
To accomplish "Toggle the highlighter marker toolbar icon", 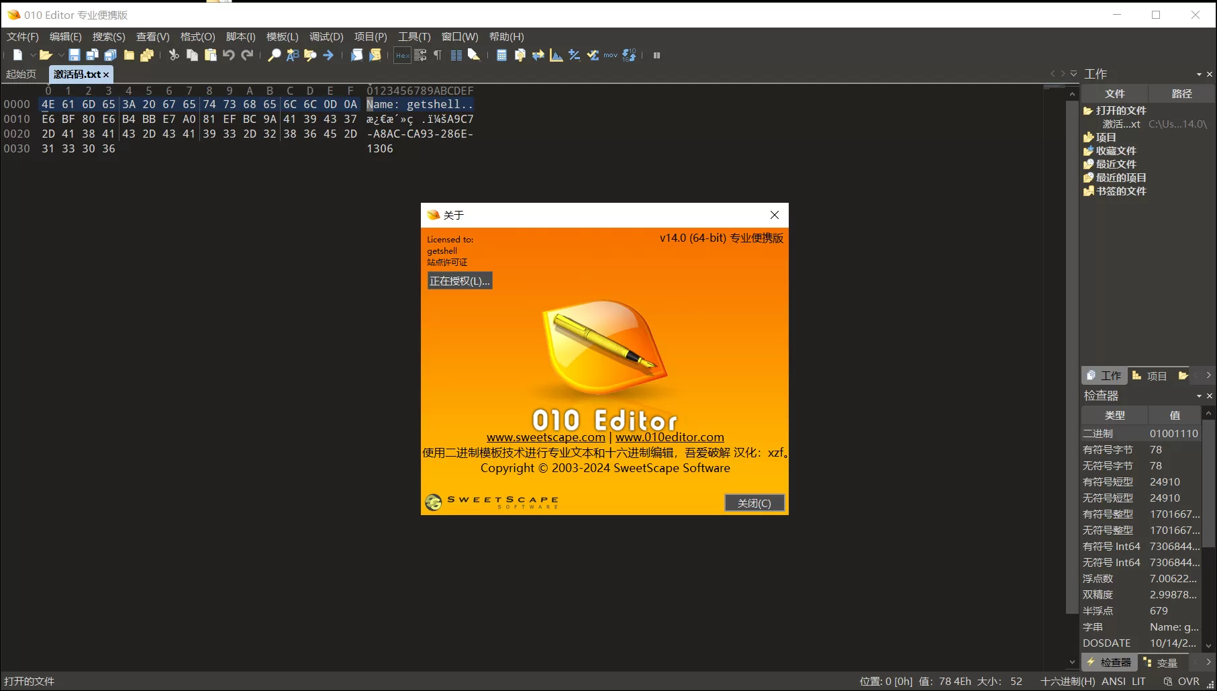I will (x=474, y=55).
